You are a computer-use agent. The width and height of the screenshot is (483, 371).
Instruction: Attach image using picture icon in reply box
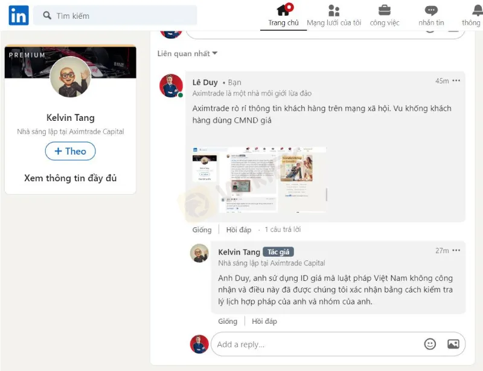click(453, 344)
